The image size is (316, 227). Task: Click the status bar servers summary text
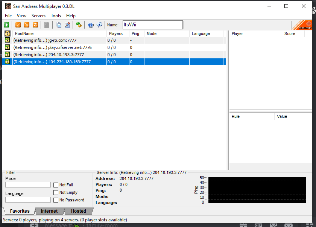coord(65,220)
